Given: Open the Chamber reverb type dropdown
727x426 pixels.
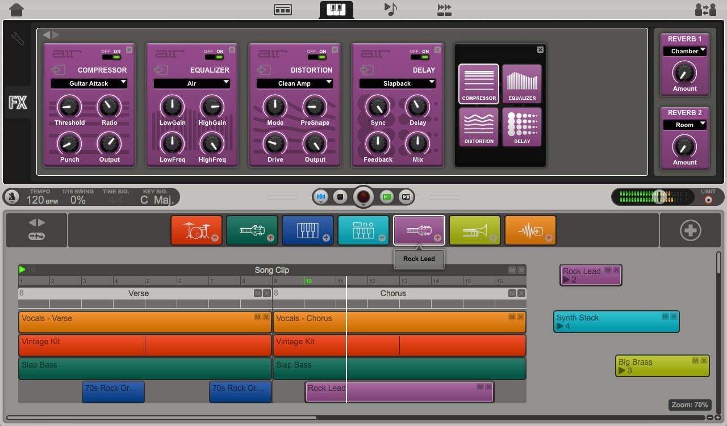Looking at the screenshot, I should 685,51.
